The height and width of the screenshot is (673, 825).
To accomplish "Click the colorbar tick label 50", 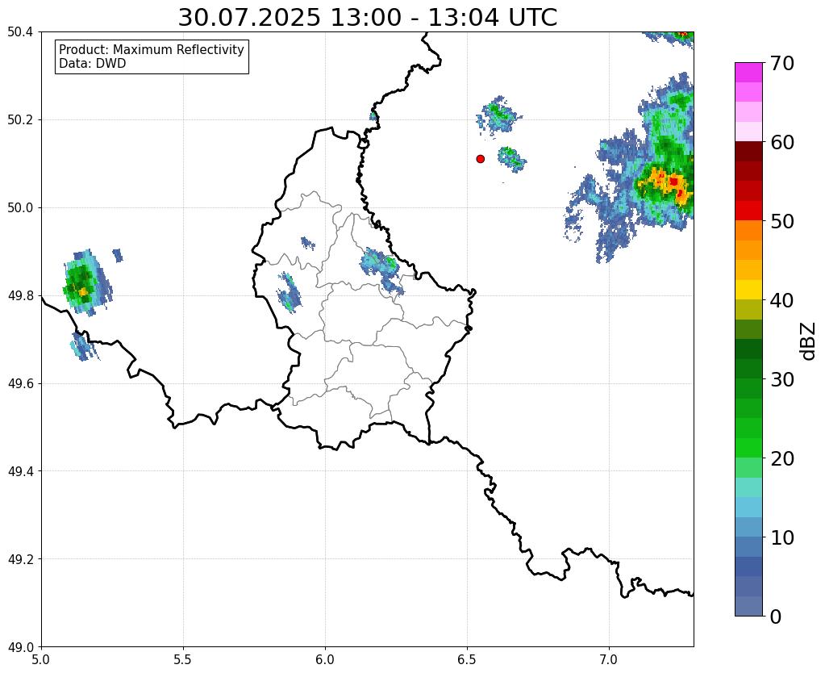I will (782, 221).
